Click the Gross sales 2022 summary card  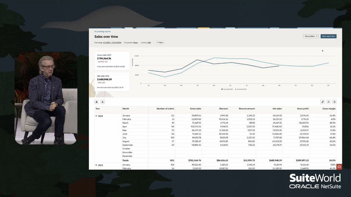click(112, 61)
